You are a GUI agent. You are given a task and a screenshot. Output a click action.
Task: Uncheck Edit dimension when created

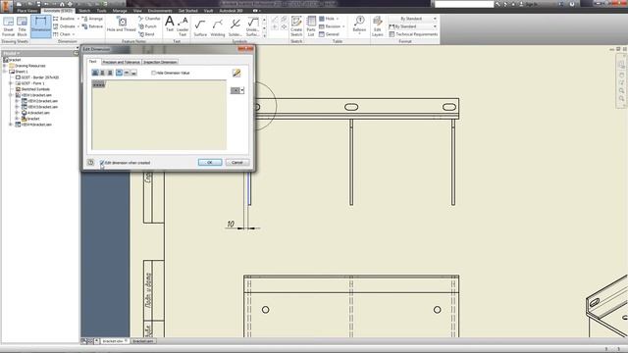click(x=102, y=163)
